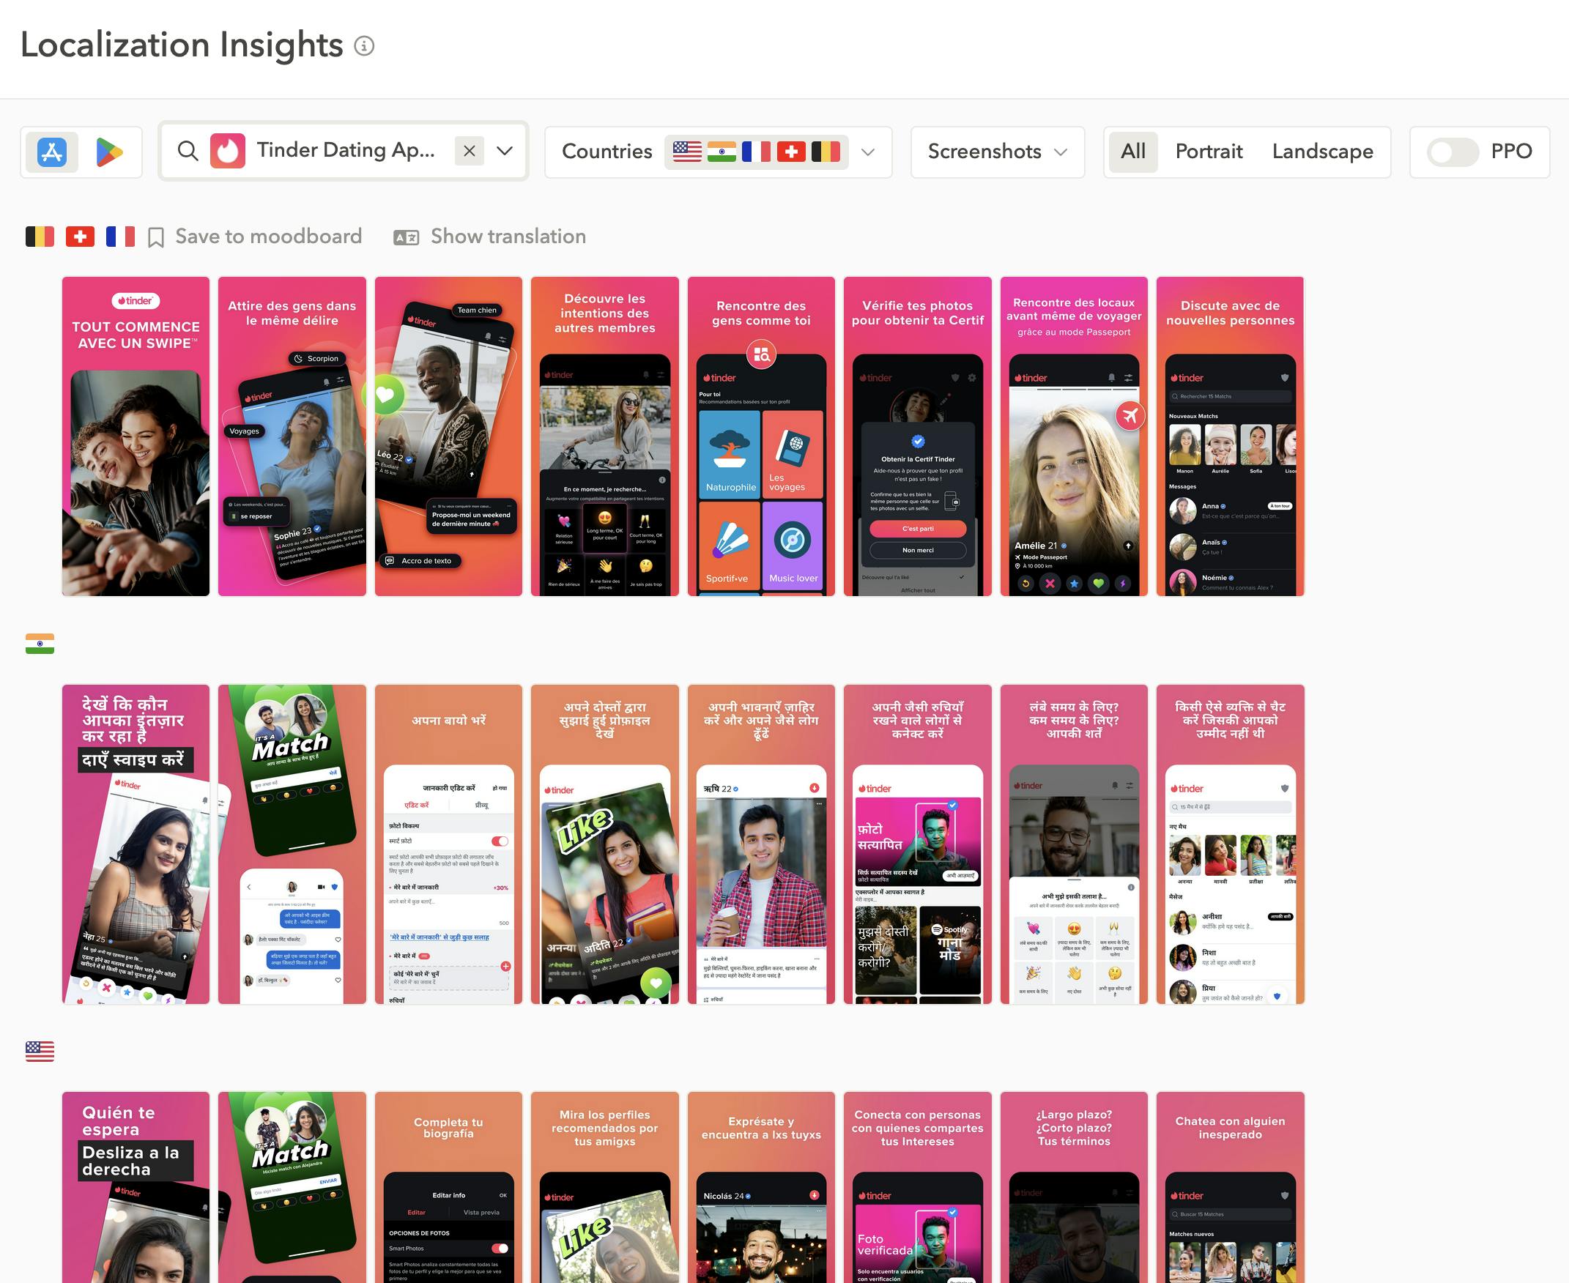The width and height of the screenshot is (1569, 1283).
Task: Open the Hindi 'Like' friends profile screenshot
Action: (x=604, y=844)
